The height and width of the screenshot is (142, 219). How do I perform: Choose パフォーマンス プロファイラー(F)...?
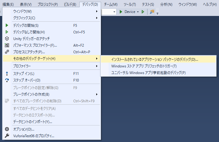coord(51,45)
